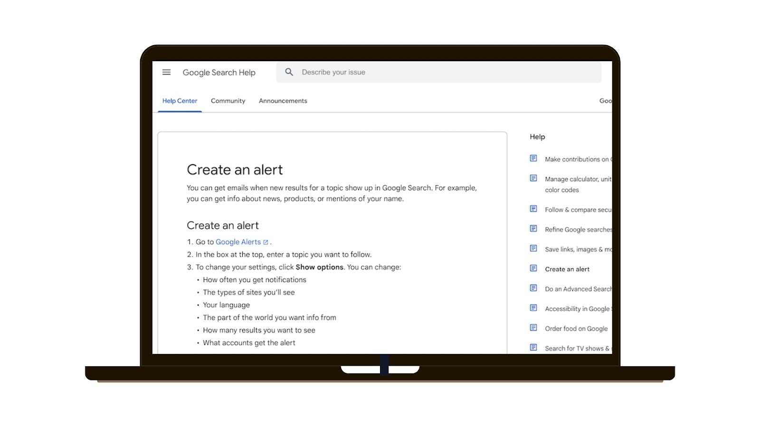Image resolution: width=760 pixels, height=427 pixels.
Task: Click the article icon beside "Refine Google searches"
Action: (532, 229)
